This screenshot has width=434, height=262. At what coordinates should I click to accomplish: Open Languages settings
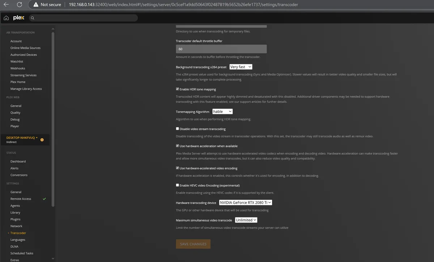[x=18, y=240]
